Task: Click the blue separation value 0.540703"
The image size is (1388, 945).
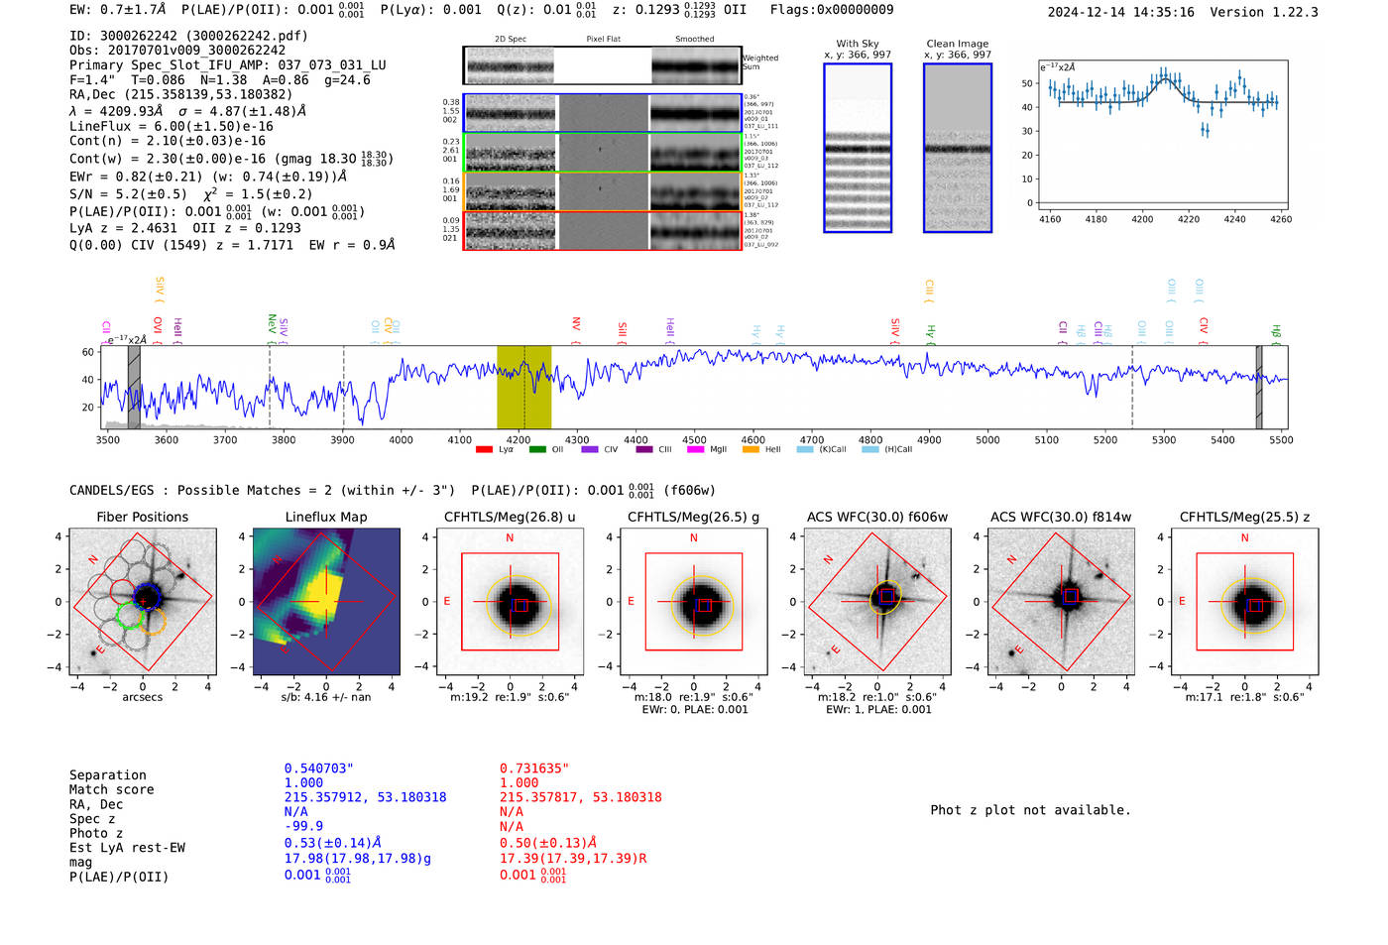Action: coord(319,768)
